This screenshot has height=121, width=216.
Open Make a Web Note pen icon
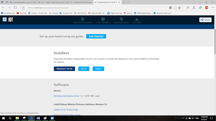coord(194,8)
